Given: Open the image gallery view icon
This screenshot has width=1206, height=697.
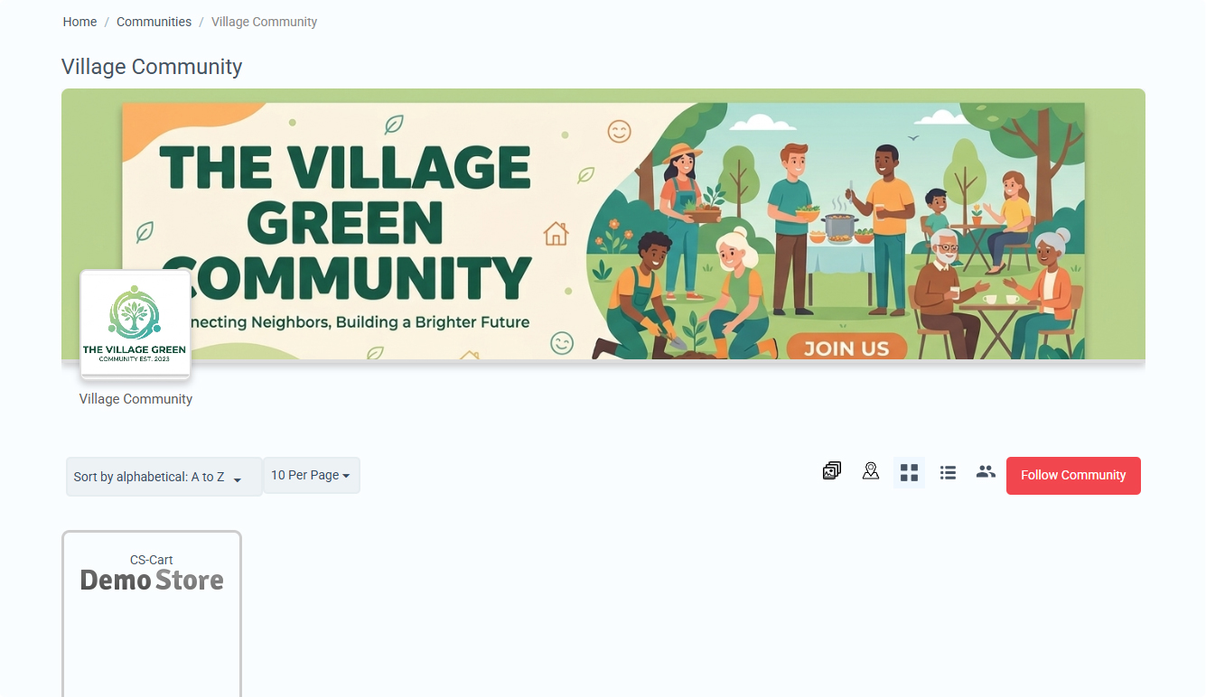Looking at the screenshot, I should (x=831, y=471).
